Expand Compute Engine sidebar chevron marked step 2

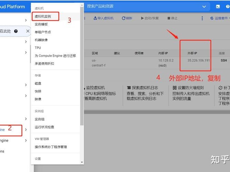point(26,130)
